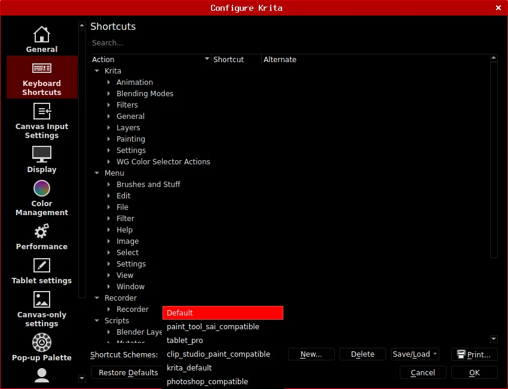Screen dimensions: 508x389
Task: Click the Cancel button
Action: pos(423,372)
